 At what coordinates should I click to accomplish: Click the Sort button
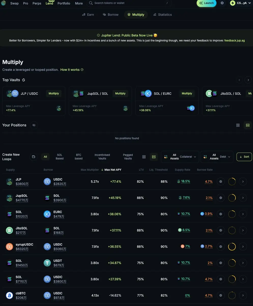click(244, 157)
